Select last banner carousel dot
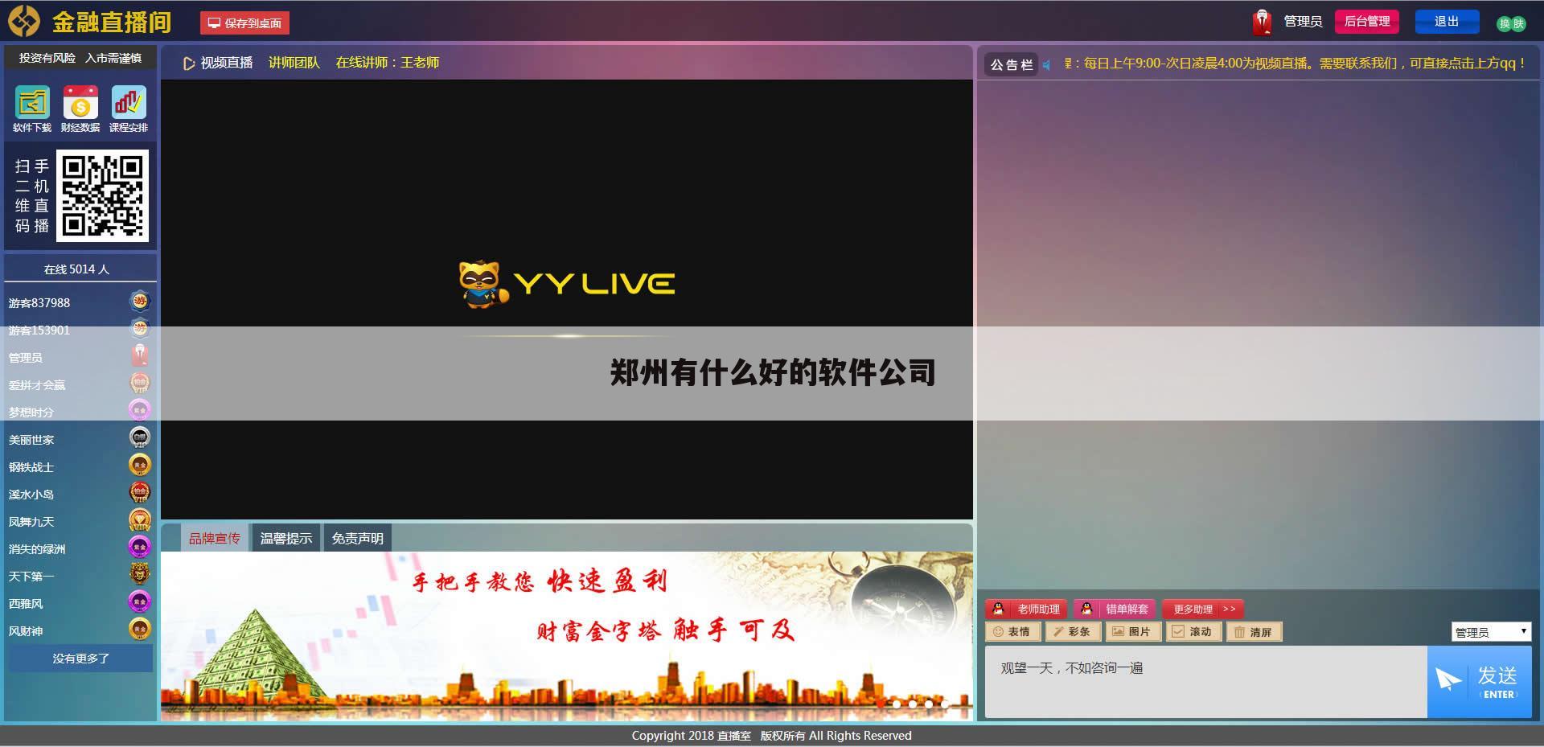The image size is (1544, 747). [x=945, y=704]
